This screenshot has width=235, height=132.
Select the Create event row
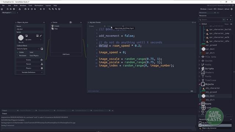pyautogui.click(x=66, y=26)
